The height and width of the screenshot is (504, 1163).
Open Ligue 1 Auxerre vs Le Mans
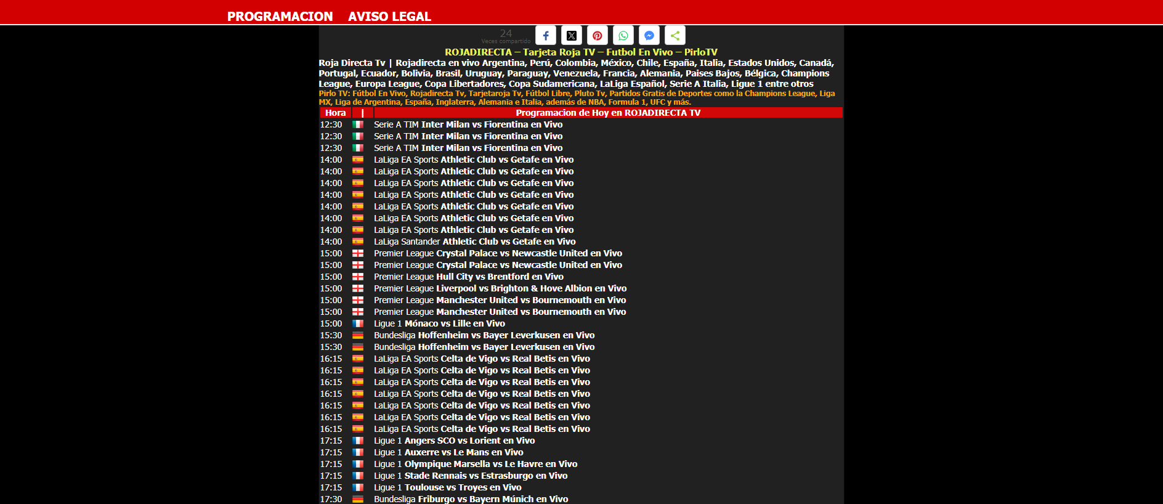click(448, 452)
